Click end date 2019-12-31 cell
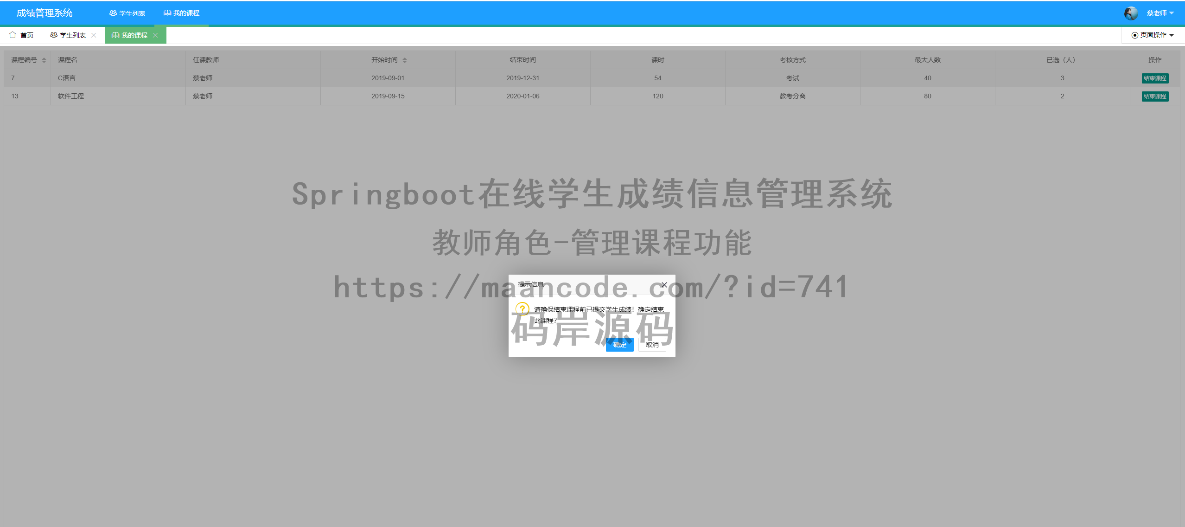The height and width of the screenshot is (527, 1185). [522, 78]
